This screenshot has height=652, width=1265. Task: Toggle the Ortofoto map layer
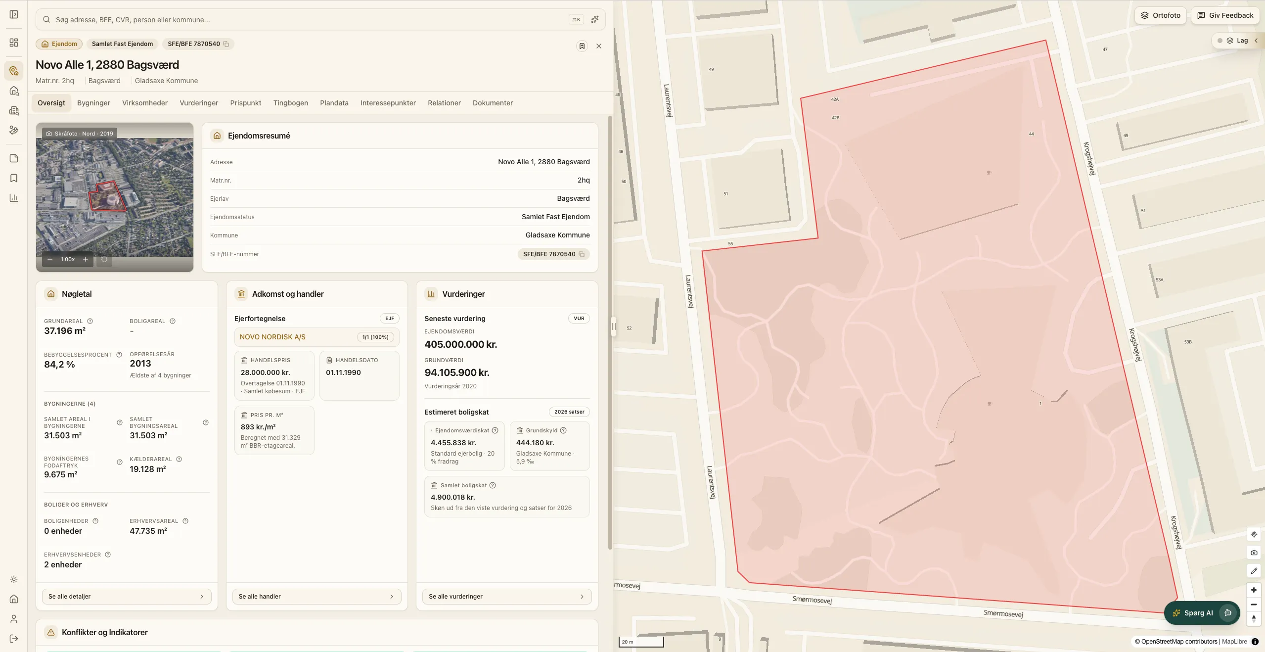(1160, 15)
